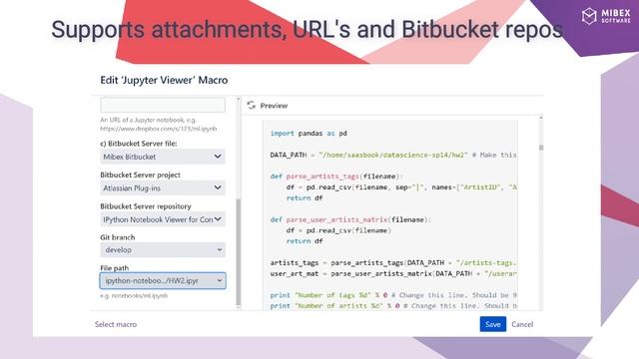Click the preview pane scrollbar thumb
Image resolution: width=639 pixels, height=359 pixels.
point(541,148)
